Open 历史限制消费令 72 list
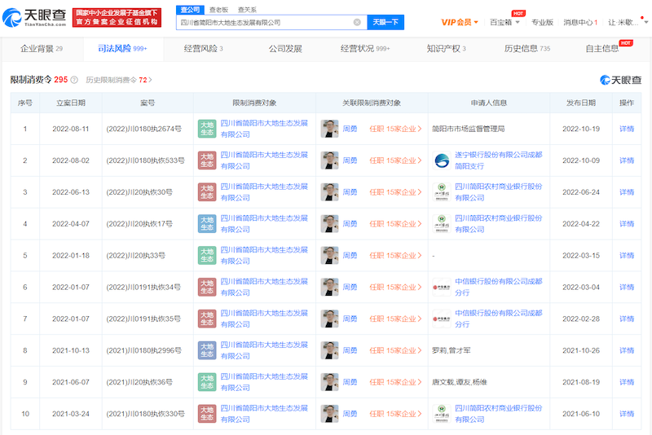 (x=119, y=80)
